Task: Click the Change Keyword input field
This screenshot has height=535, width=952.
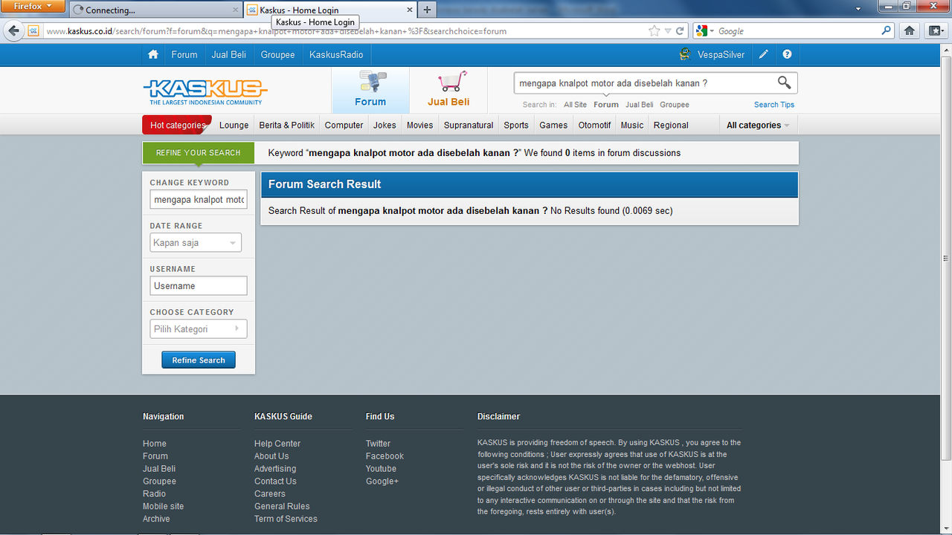Action: click(x=199, y=200)
